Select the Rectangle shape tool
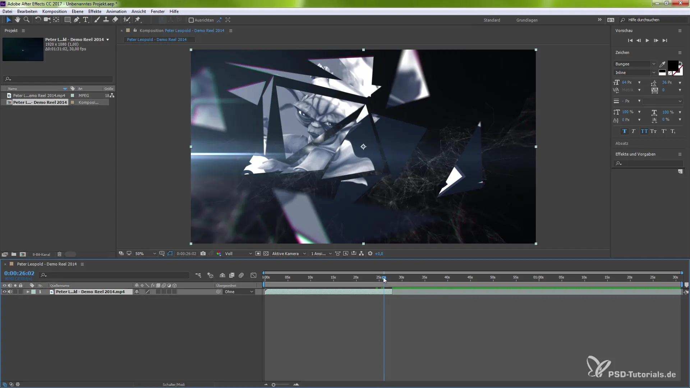The width and height of the screenshot is (690, 388). [67, 20]
